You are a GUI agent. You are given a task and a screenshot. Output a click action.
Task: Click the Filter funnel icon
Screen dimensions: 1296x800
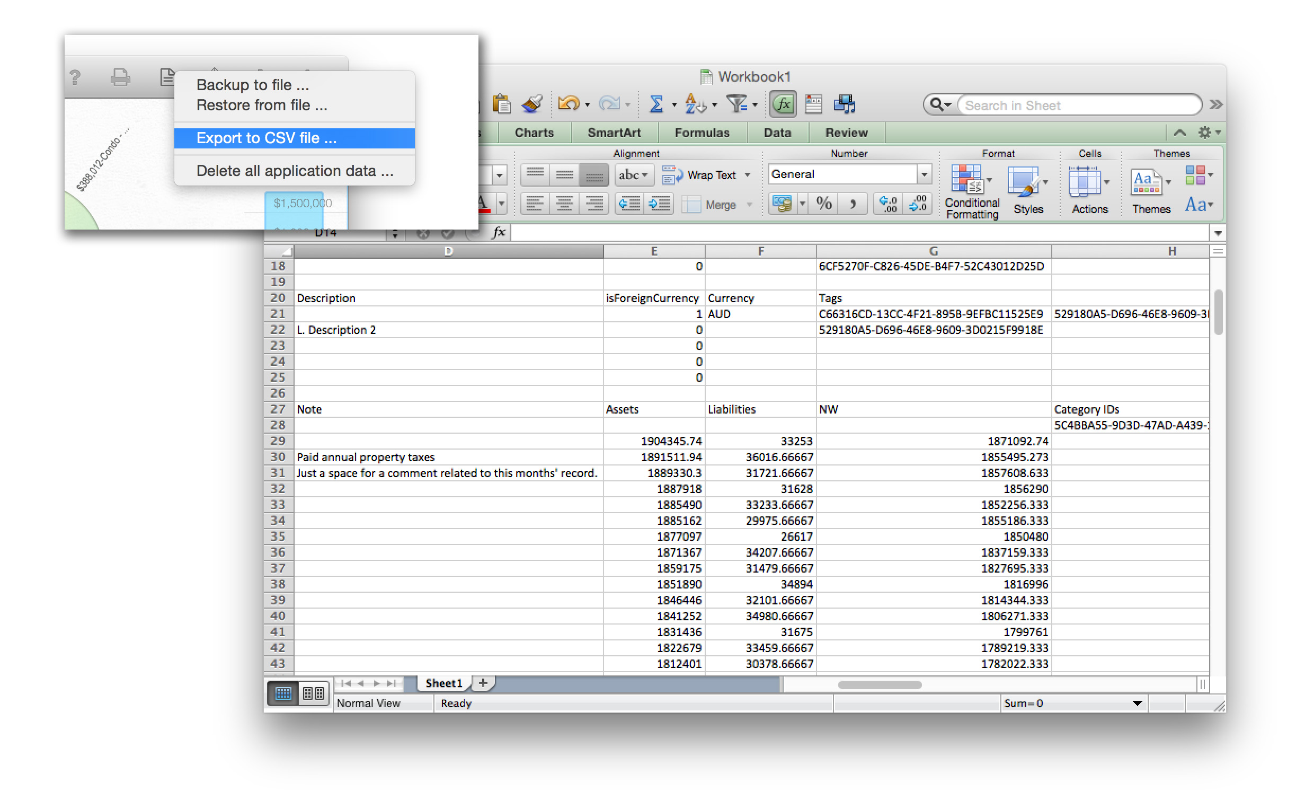(x=736, y=104)
